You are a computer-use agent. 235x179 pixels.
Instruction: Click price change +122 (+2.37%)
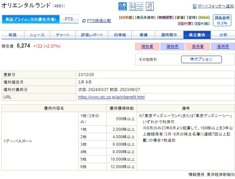[47, 46]
